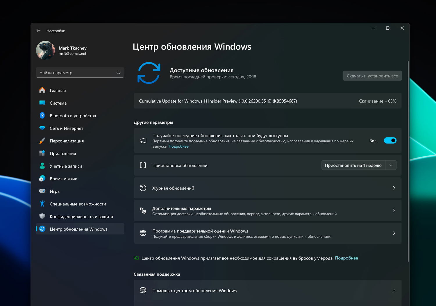Open the pause duration dropdown arrow
The width and height of the screenshot is (436, 306).
pos(391,165)
